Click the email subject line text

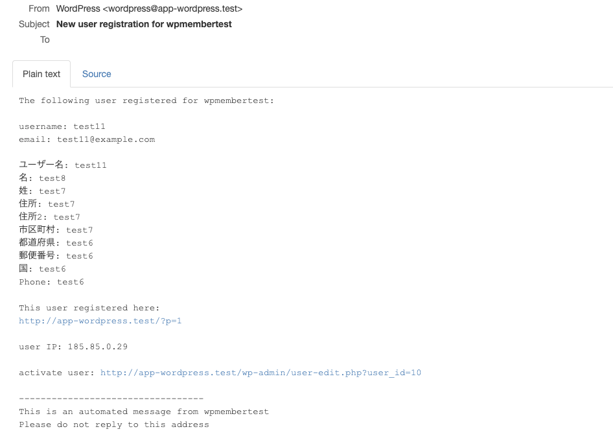point(144,24)
